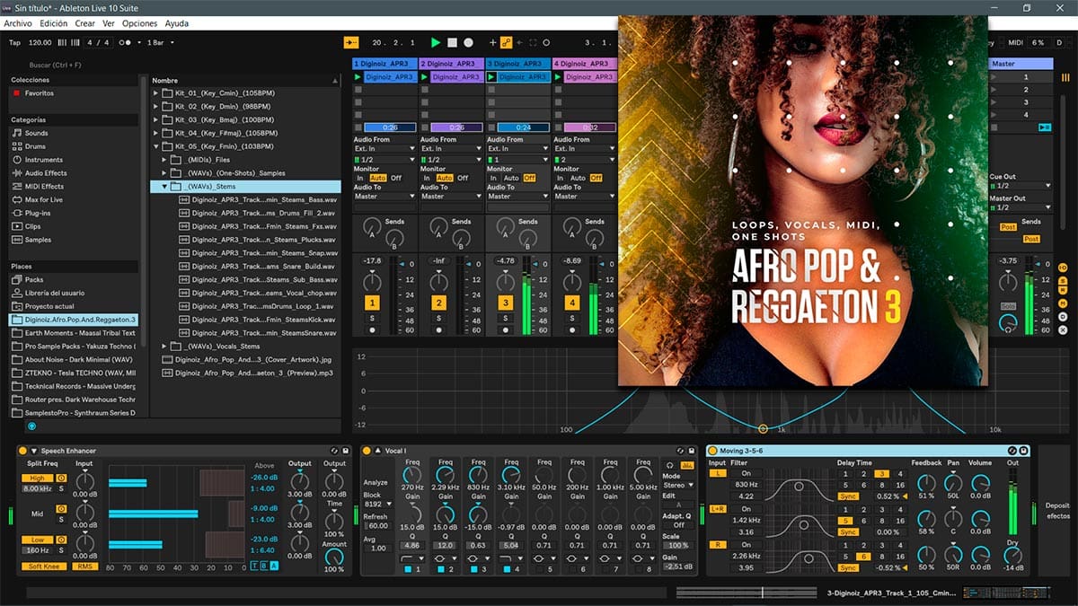Launch the clip on track 1 Diginoiz_APR3
The height and width of the screenshot is (606, 1078).
click(x=358, y=77)
